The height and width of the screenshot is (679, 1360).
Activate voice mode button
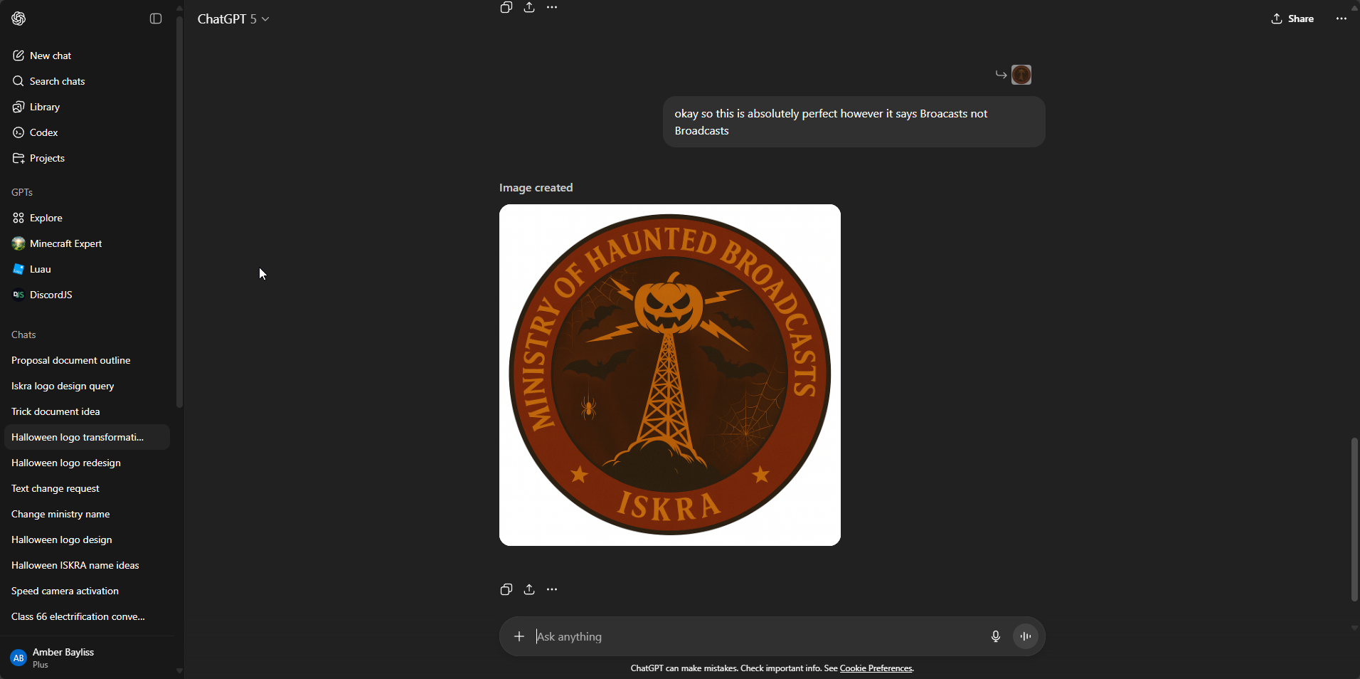(1025, 636)
